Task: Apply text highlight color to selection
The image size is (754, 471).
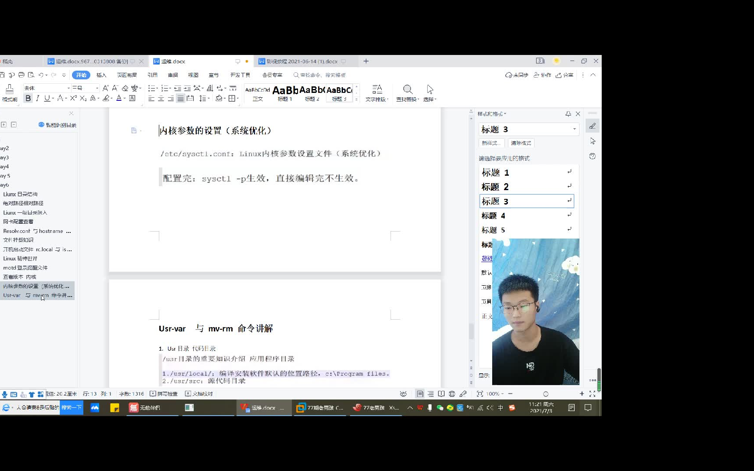Action: pyautogui.click(x=106, y=98)
